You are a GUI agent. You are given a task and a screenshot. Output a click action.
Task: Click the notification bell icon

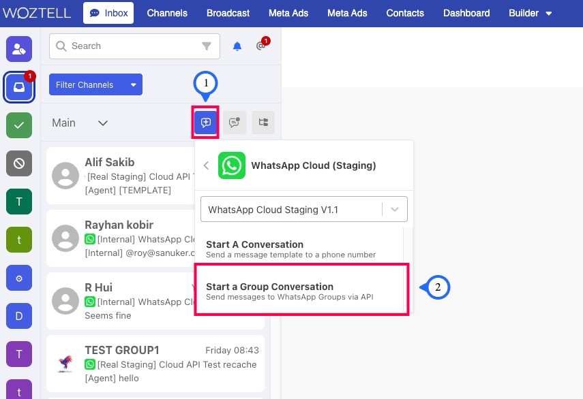[237, 46]
